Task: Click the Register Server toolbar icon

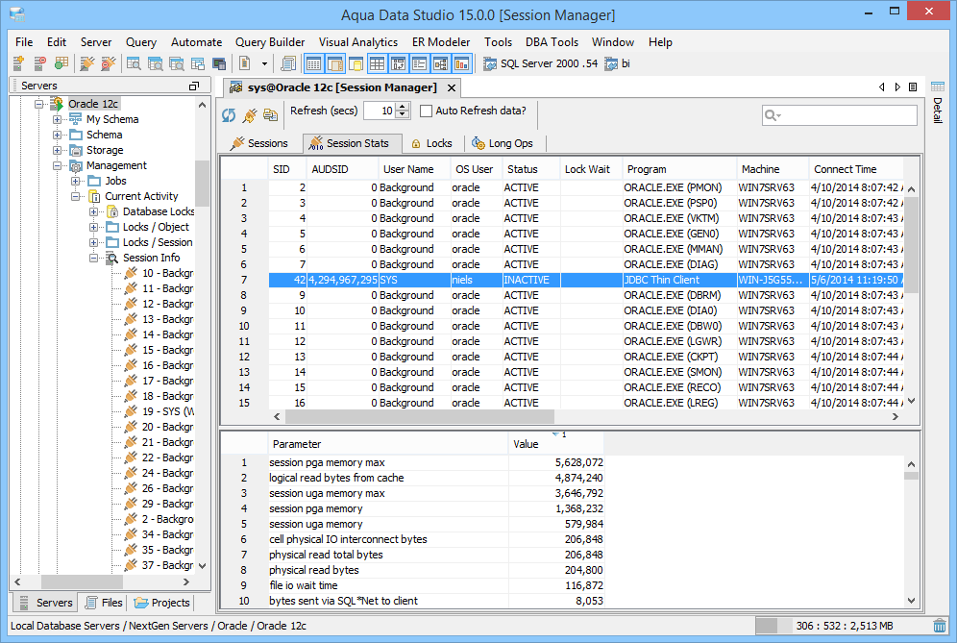Action: click(x=18, y=62)
